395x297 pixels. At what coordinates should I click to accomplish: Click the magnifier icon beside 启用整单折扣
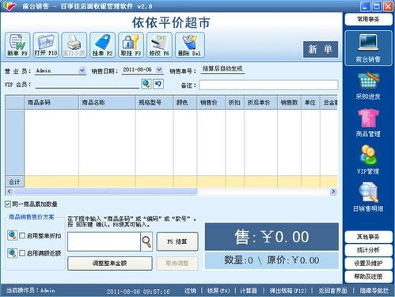click(12, 235)
